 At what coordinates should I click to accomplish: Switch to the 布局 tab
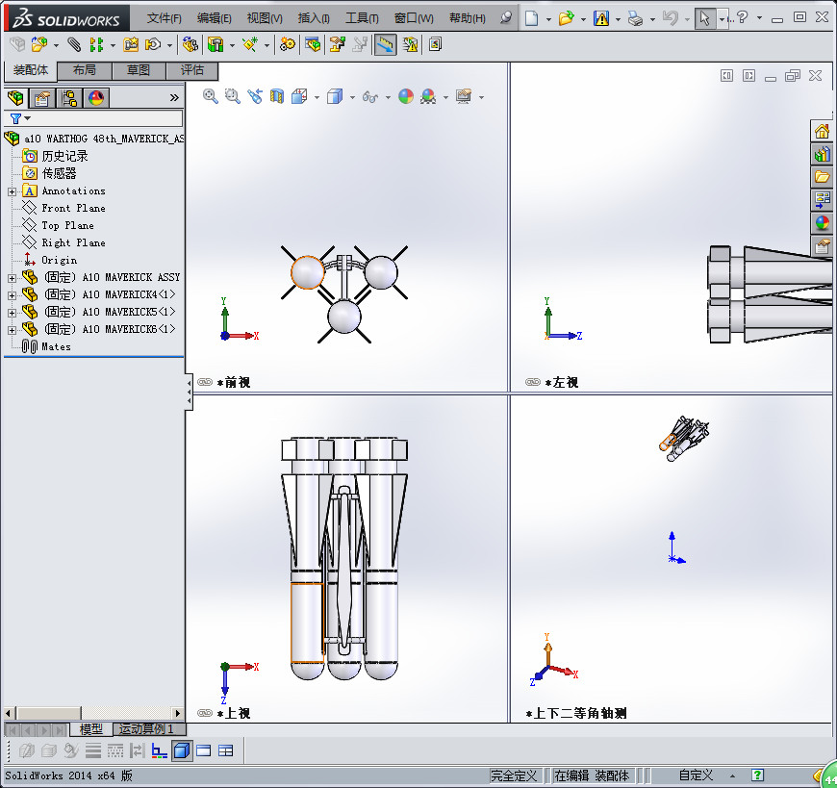[x=85, y=70]
